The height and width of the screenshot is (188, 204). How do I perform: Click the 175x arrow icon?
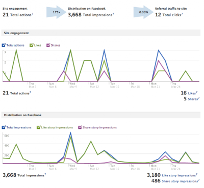57,12
